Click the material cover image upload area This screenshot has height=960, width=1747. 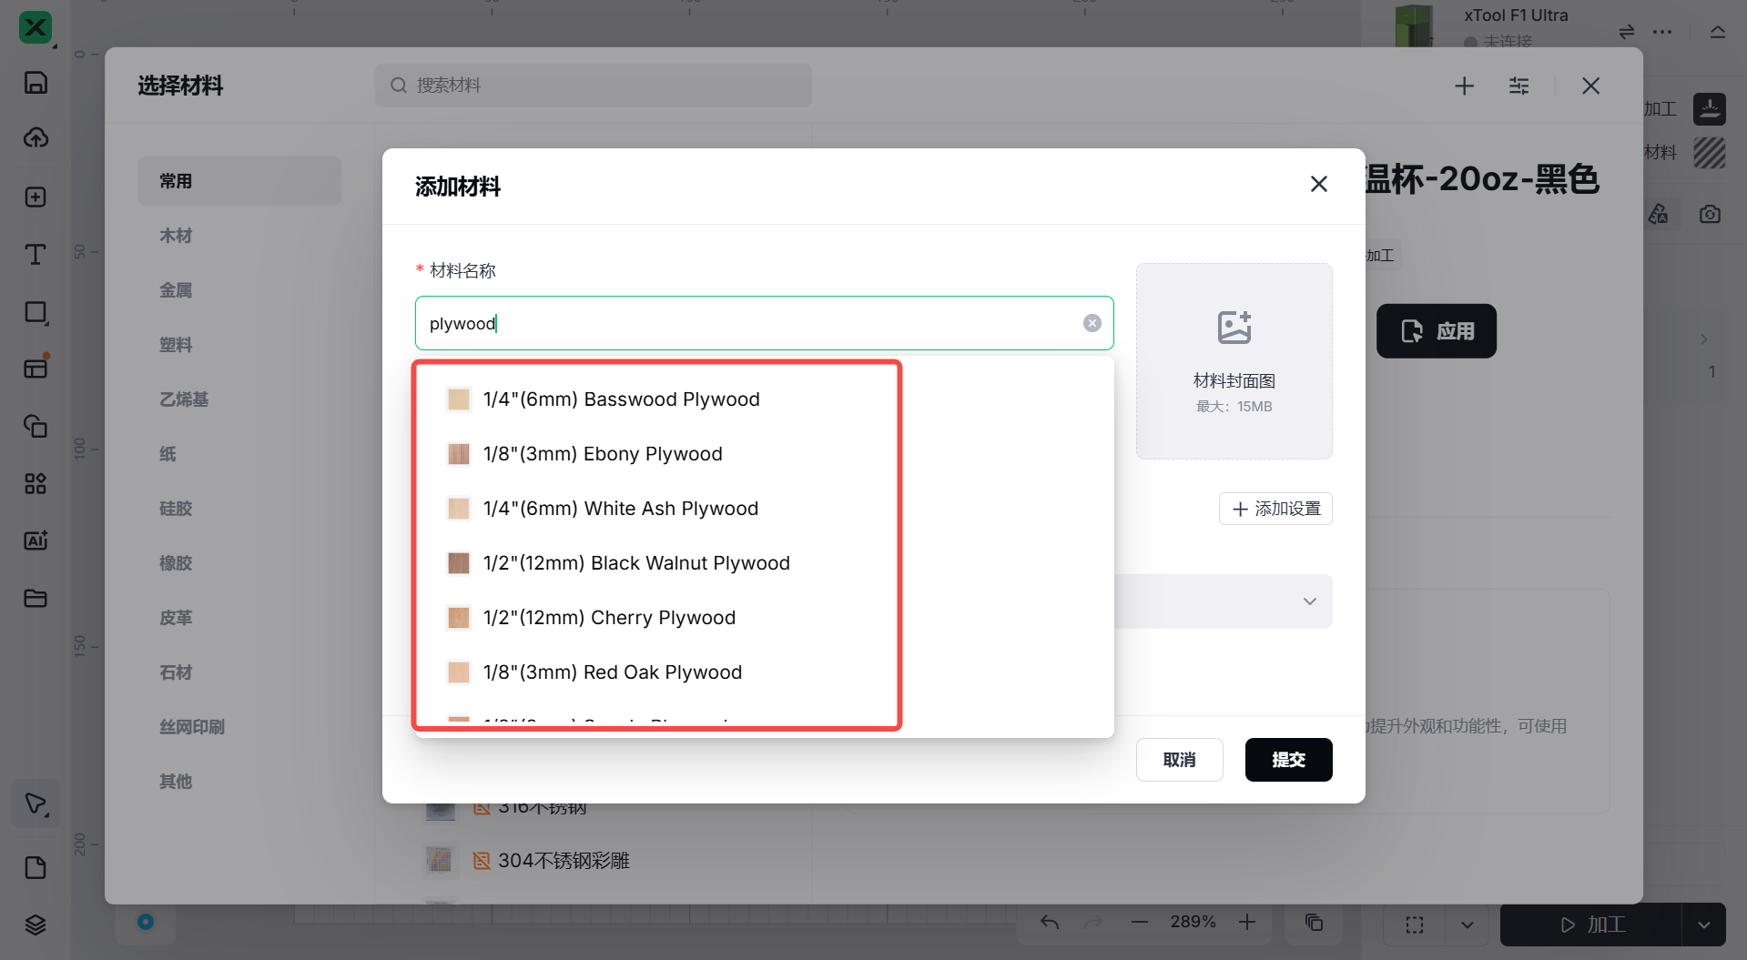coord(1234,361)
